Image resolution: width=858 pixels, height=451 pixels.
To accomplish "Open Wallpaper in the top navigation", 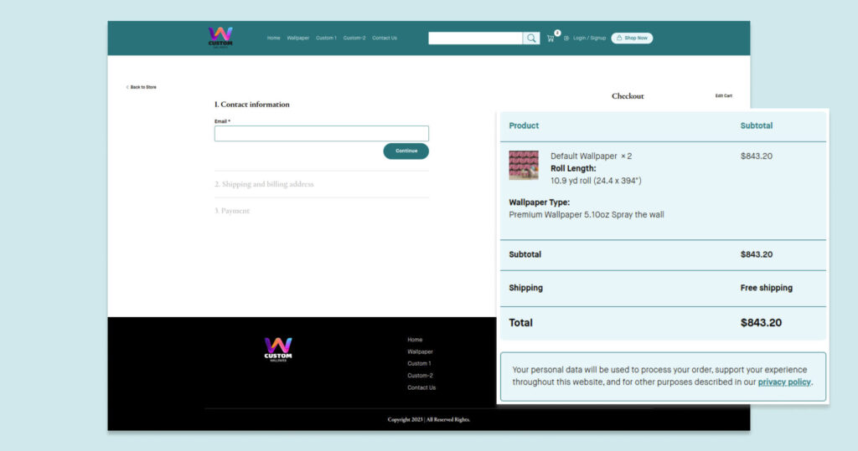I will (297, 38).
